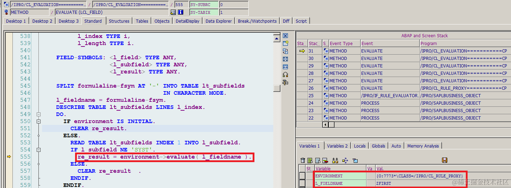Screen dimensions: 511x188
Task: Switch to the Desktop 3 tab
Action: click(x=69, y=21)
